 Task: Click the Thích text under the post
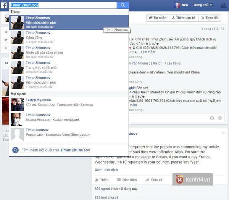[104, 180]
